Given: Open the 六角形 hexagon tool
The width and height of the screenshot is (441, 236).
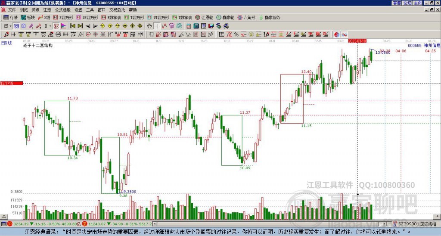Looking at the screenshot, I should (247, 17).
